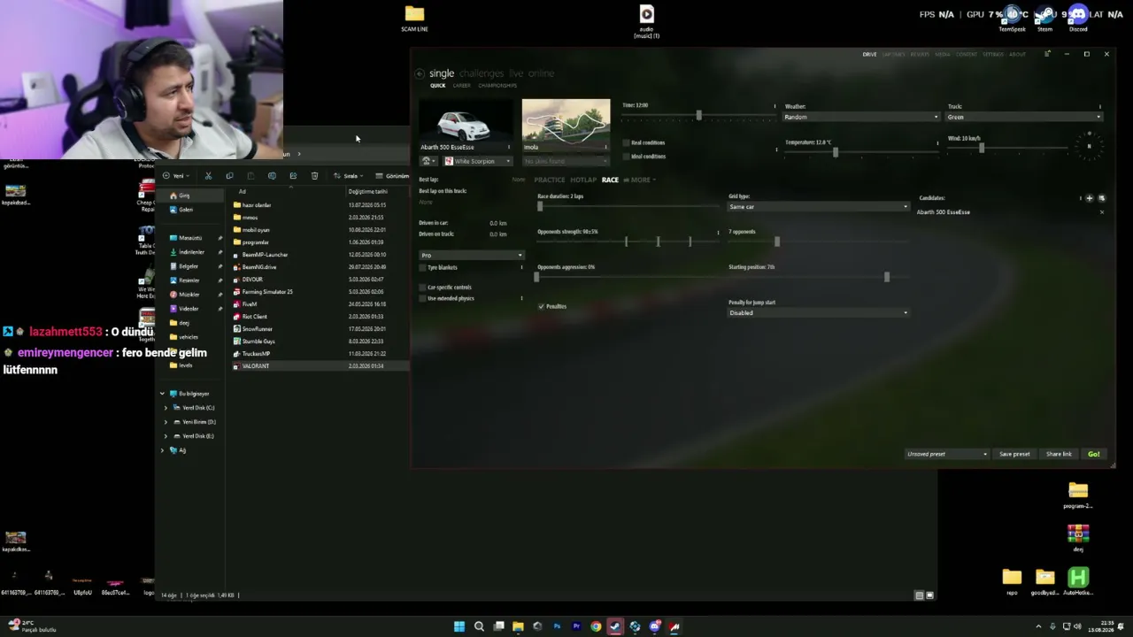The height and width of the screenshot is (637, 1133).
Task: Switch to the CHAMPIONSHIPS sub-tab
Action: [x=497, y=86]
